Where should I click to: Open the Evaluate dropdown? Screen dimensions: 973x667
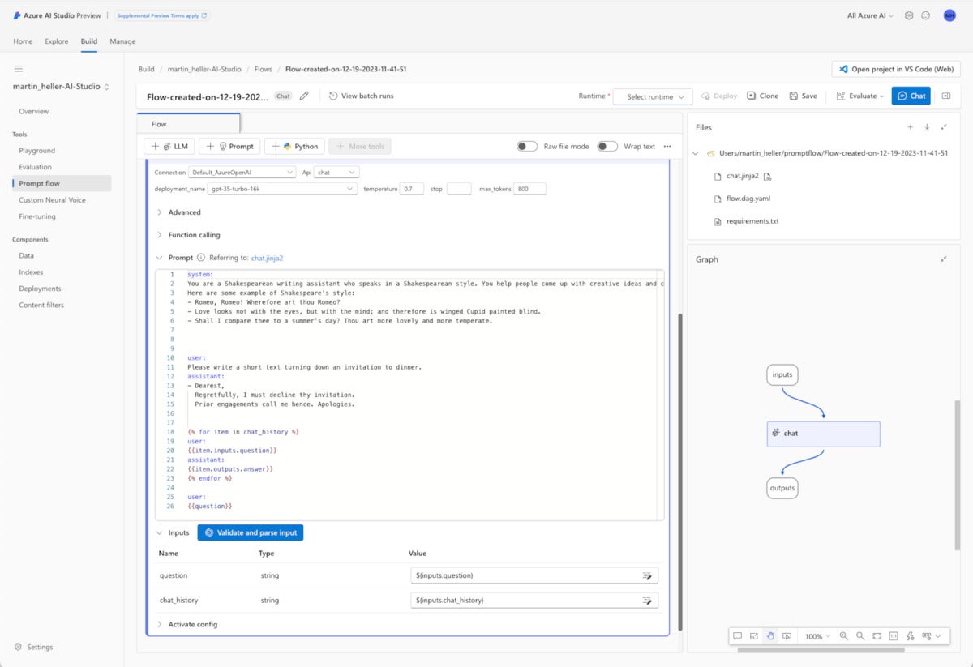coord(860,96)
